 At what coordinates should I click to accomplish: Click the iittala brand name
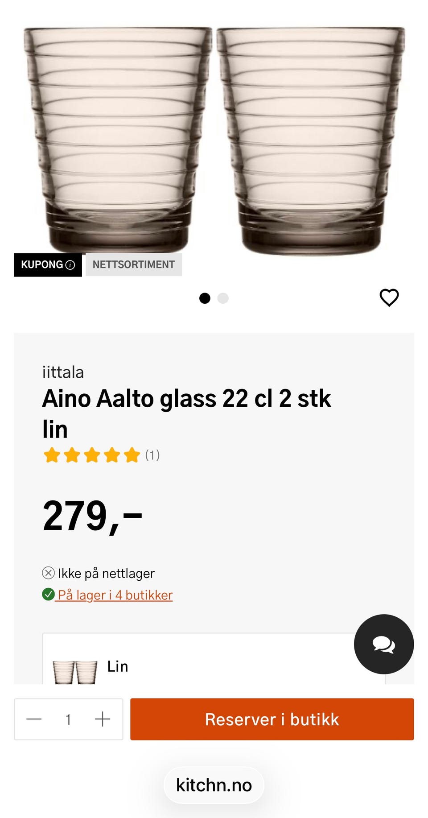pos(63,372)
